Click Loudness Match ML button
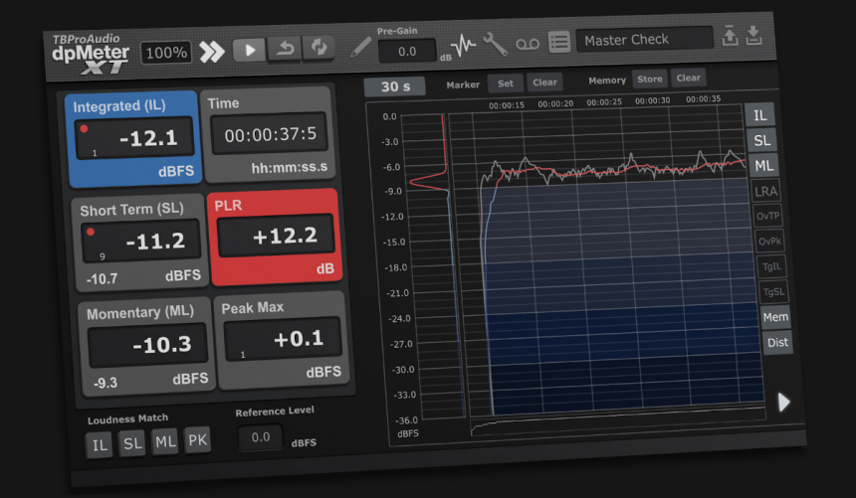 (x=165, y=441)
